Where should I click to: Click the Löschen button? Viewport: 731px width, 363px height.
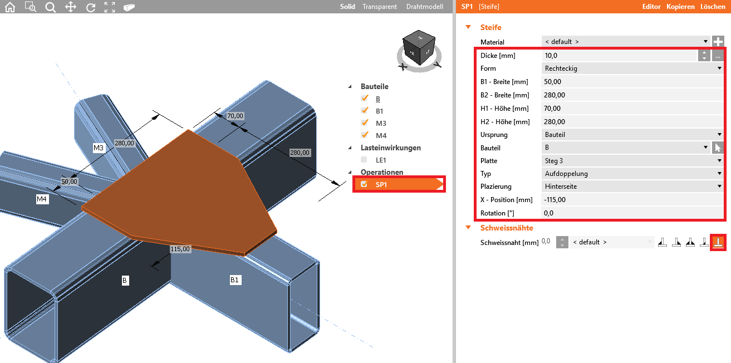pos(713,7)
